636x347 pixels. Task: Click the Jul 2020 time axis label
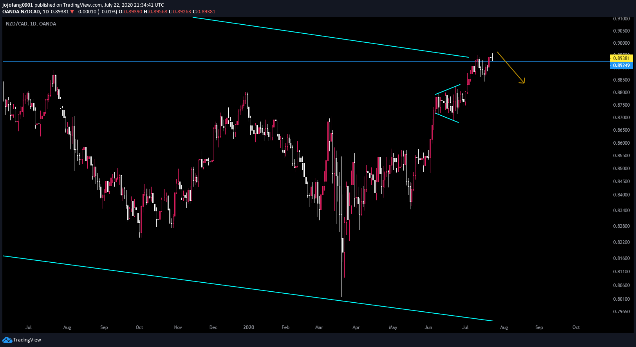click(465, 327)
